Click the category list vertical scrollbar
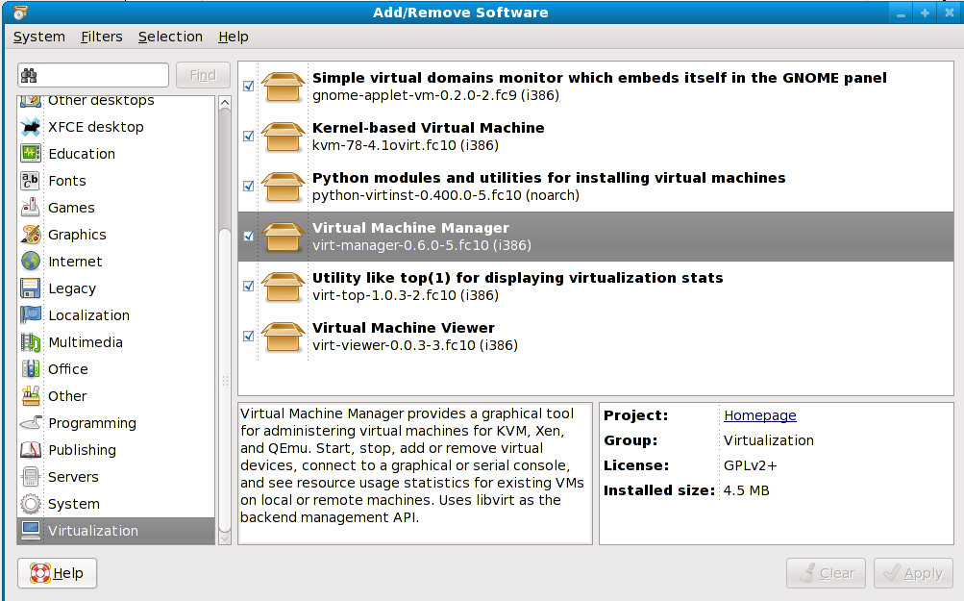 pyautogui.click(x=225, y=317)
